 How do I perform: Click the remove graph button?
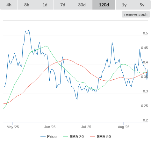click(136, 14)
